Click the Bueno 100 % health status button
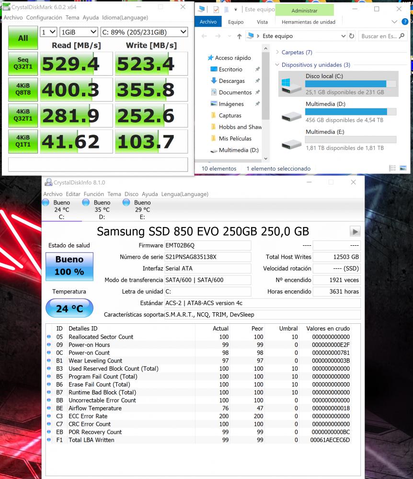413x479 pixels. pyautogui.click(x=69, y=266)
